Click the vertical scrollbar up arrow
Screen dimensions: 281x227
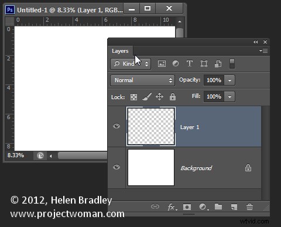click(180, 22)
